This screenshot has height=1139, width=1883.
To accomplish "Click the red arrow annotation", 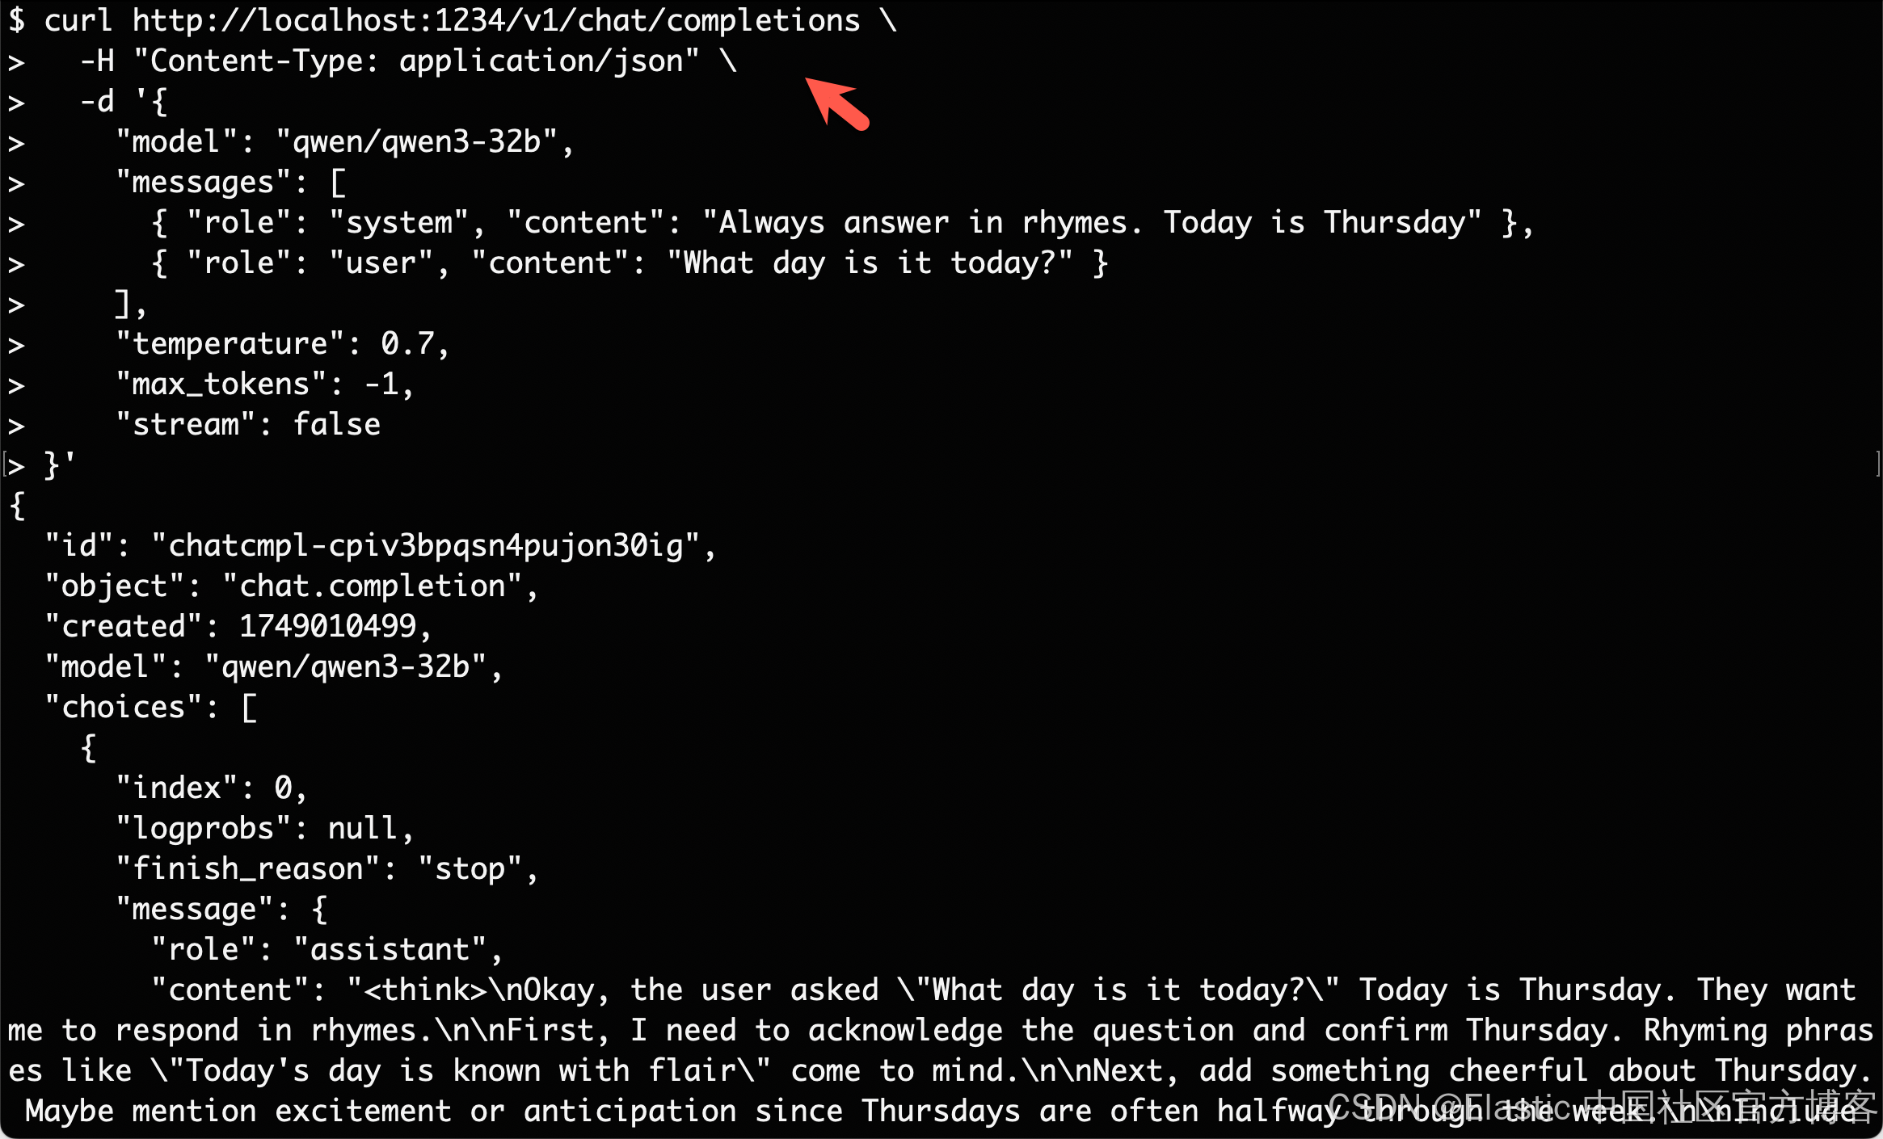I will pos(837,103).
